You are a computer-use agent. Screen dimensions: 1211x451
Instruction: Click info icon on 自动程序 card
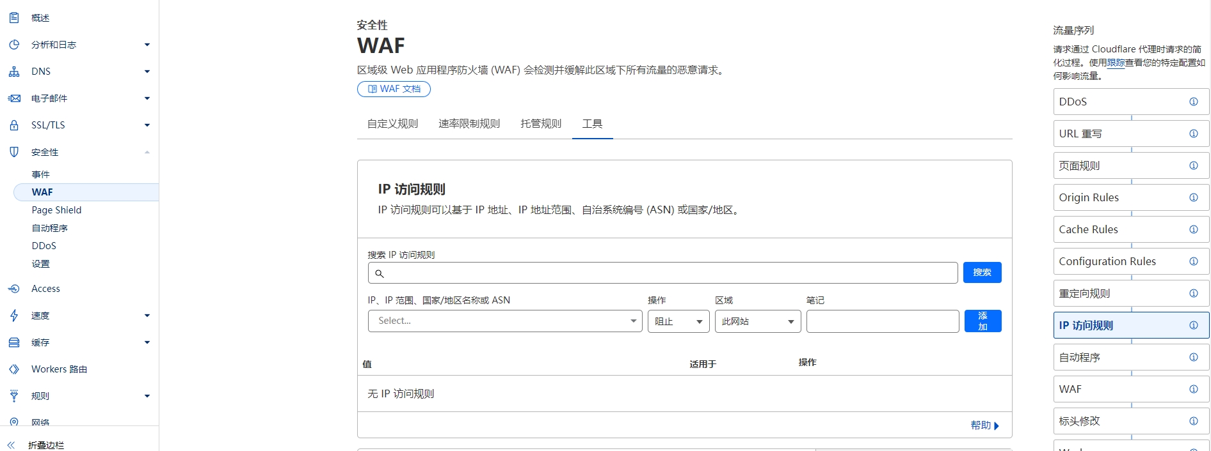point(1194,357)
